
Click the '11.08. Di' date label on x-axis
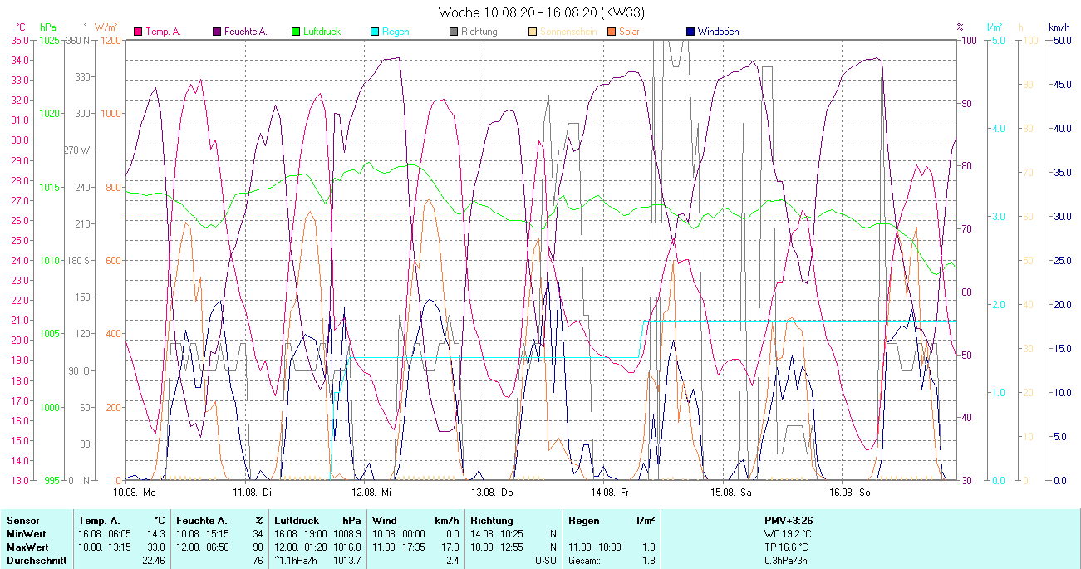253,492
